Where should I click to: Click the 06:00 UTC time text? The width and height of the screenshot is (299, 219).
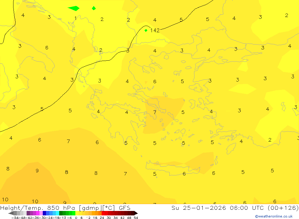click(247, 208)
